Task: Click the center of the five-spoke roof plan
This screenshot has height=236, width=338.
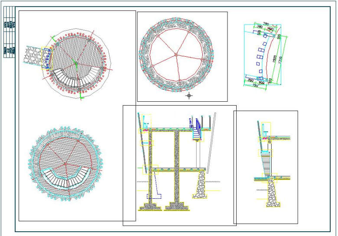Action: tap(176, 55)
